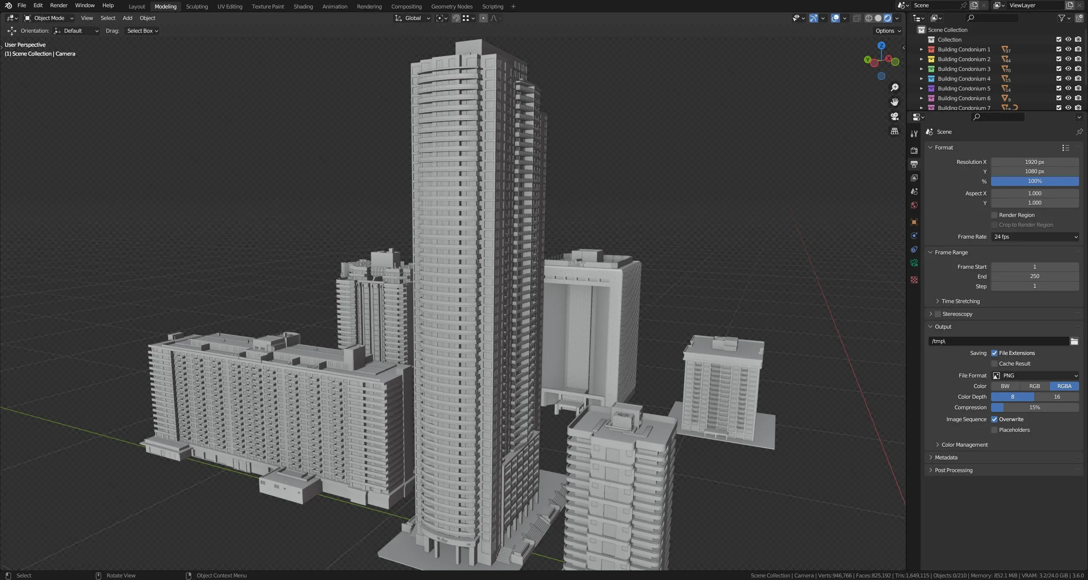This screenshot has height=580, width=1088.
Task: Enable the Overwrite checkbox in Output
Action: [x=994, y=419]
